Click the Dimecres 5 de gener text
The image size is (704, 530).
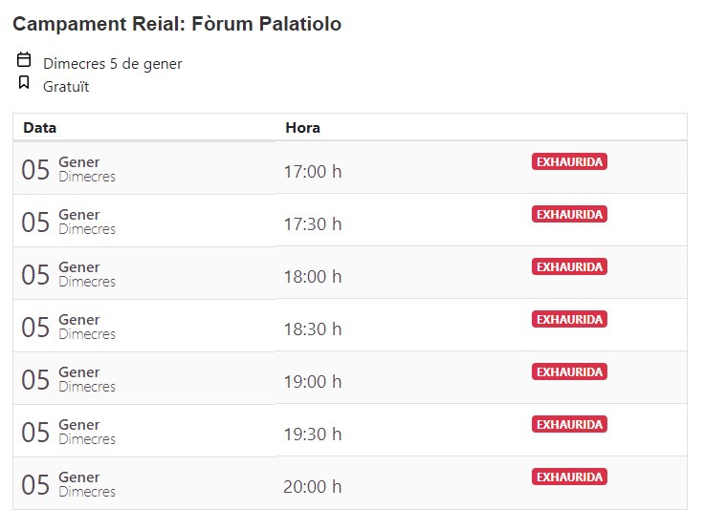click(113, 64)
